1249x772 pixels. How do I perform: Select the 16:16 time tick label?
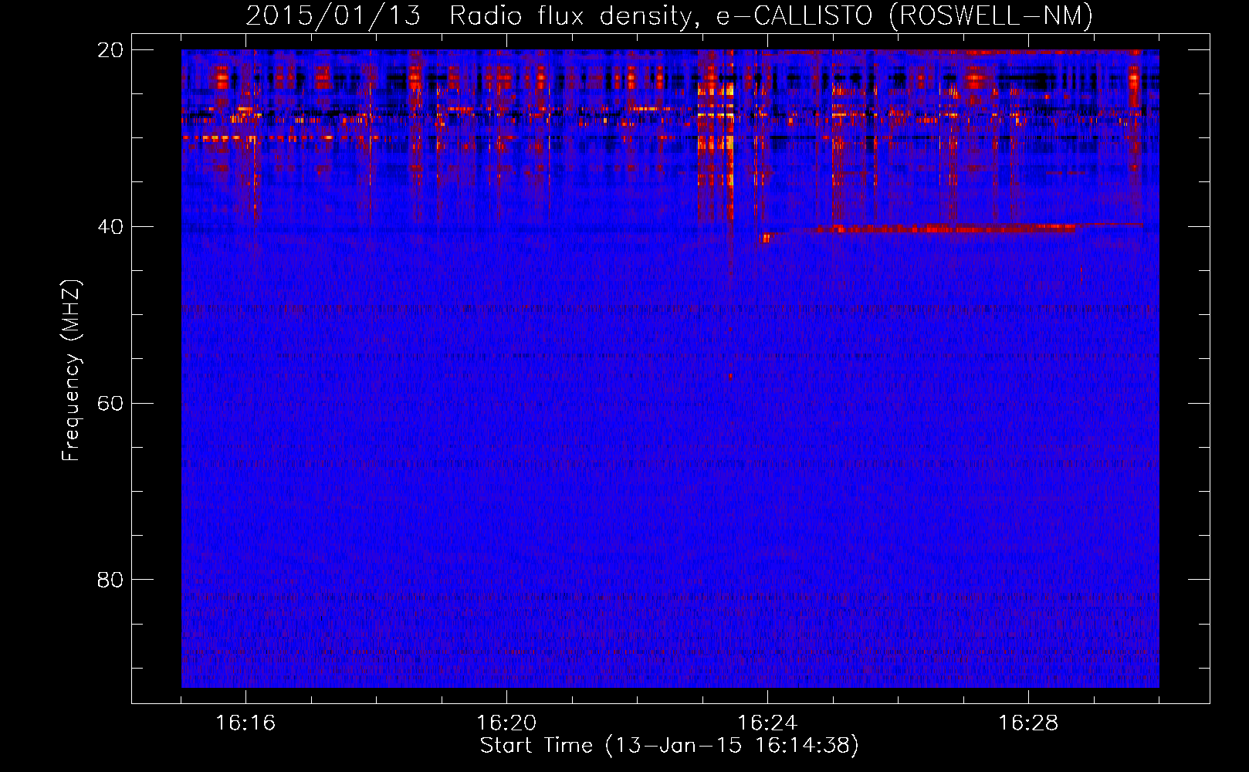[245, 723]
